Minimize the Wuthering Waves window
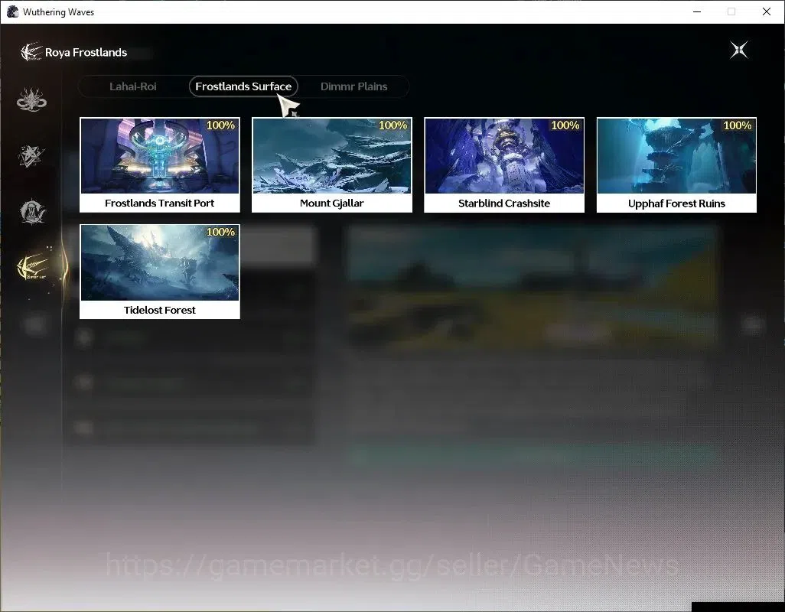 click(x=696, y=11)
